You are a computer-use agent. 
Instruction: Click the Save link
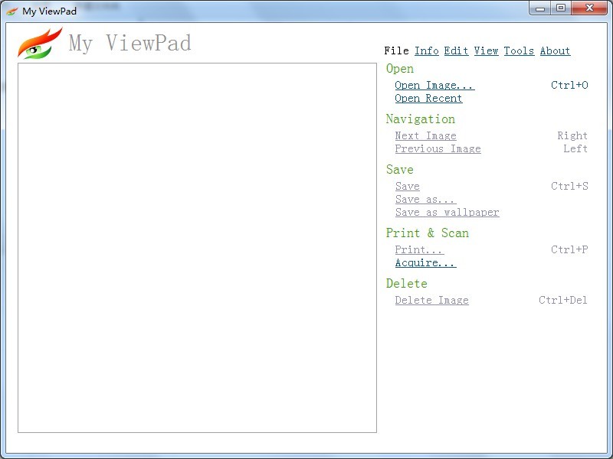(x=407, y=186)
